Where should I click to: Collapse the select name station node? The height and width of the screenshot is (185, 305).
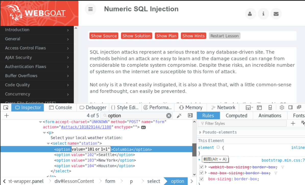tap(48, 144)
